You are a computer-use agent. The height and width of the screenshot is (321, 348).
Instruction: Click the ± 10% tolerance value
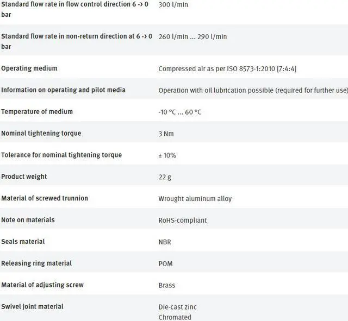point(167,156)
